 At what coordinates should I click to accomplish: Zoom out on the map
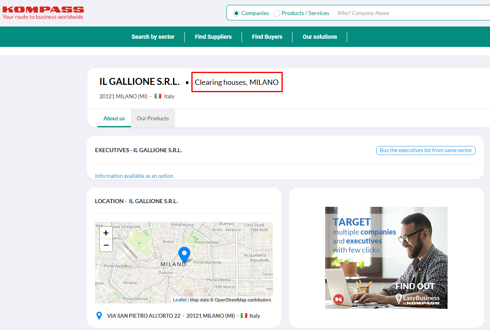tap(106, 245)
